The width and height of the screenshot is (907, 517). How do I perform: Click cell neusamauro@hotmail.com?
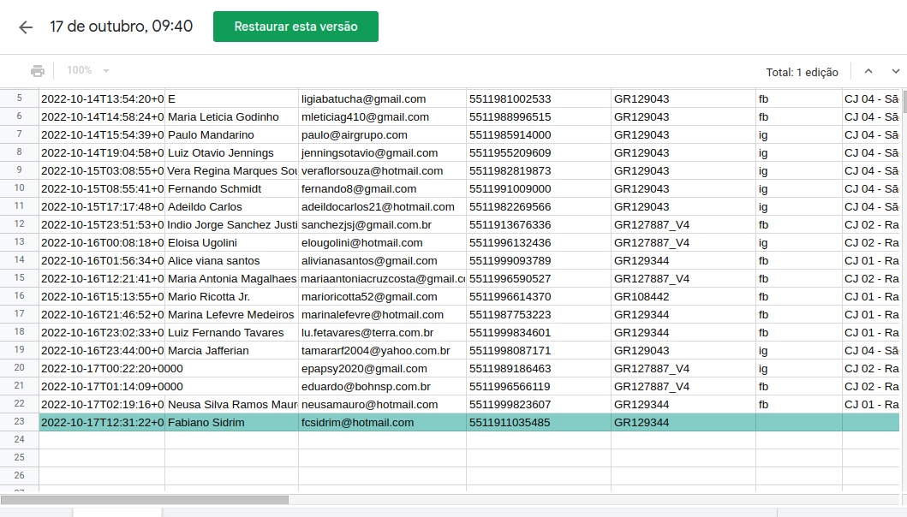[x=382, y=404]
